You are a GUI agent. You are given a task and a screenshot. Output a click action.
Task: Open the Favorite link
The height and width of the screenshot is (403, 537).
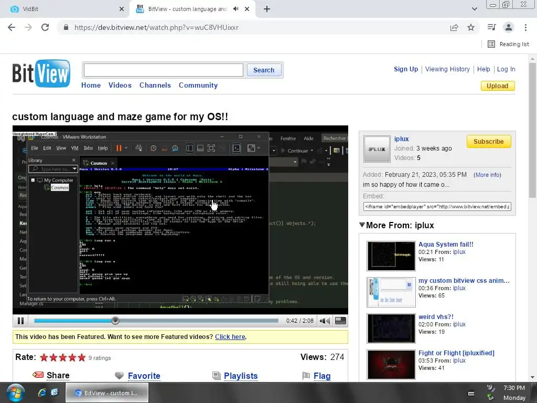144,376
